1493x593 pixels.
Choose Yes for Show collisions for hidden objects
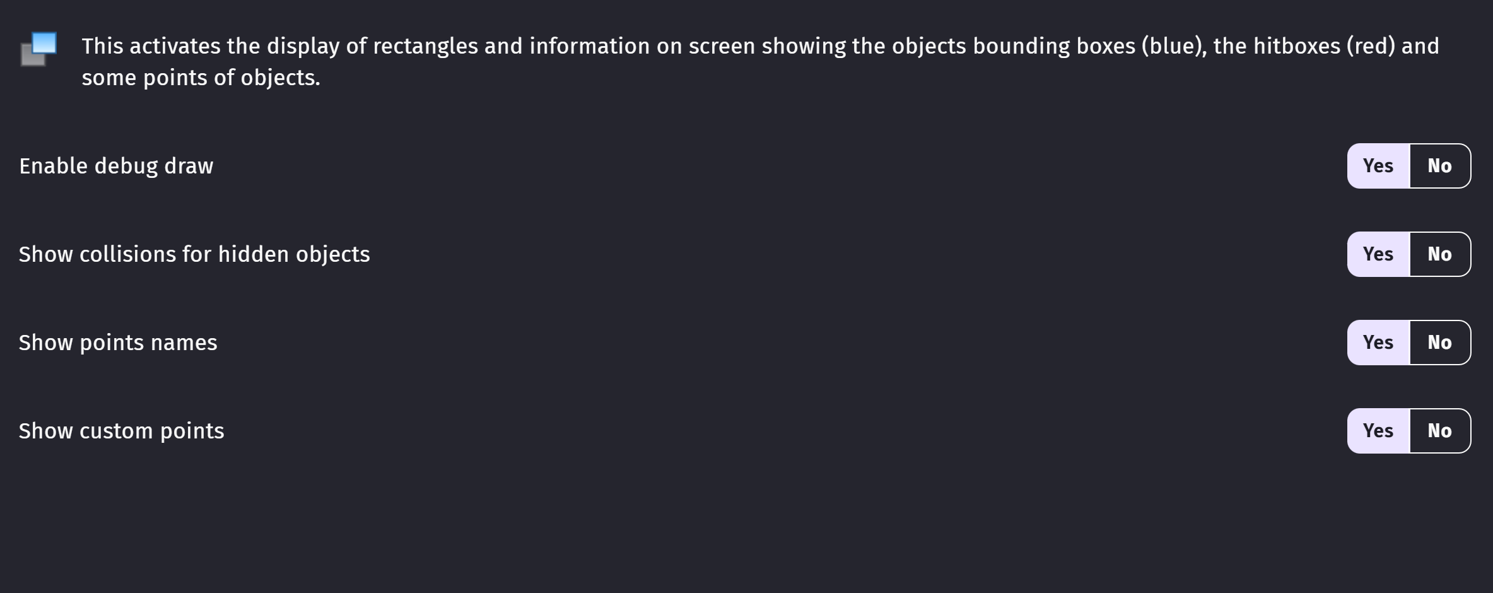tap(1378, 254)
